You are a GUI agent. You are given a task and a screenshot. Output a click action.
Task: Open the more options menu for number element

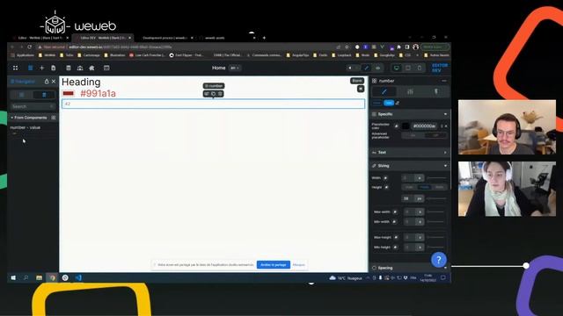point(443,81)
